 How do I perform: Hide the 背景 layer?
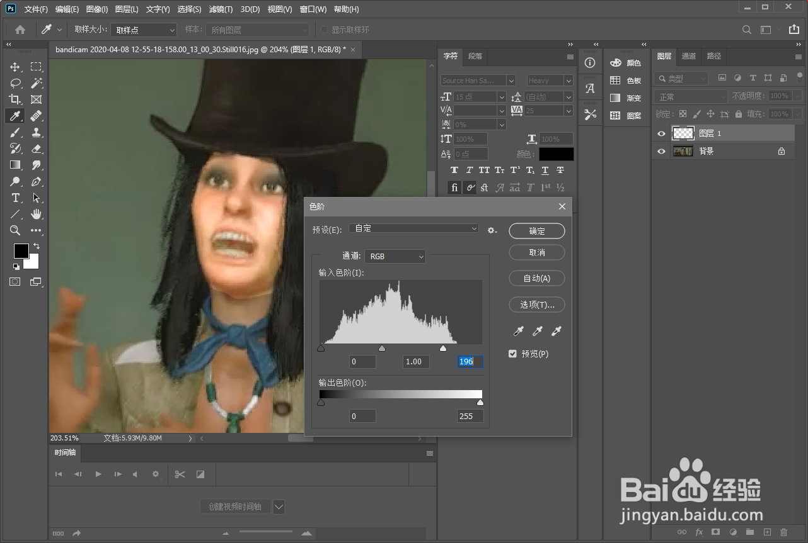click(x=661, y=151)
